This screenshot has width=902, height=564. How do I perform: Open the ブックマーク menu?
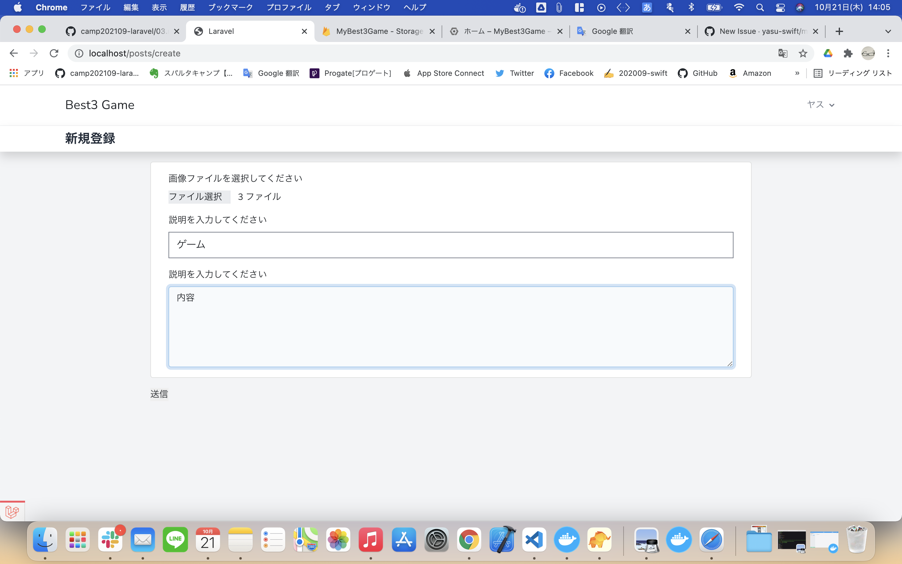tap(230, 8)
